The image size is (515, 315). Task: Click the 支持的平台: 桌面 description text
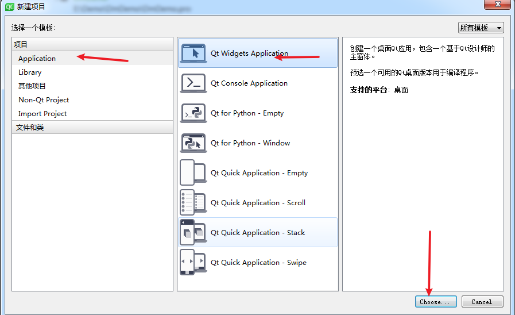(379, 90)
